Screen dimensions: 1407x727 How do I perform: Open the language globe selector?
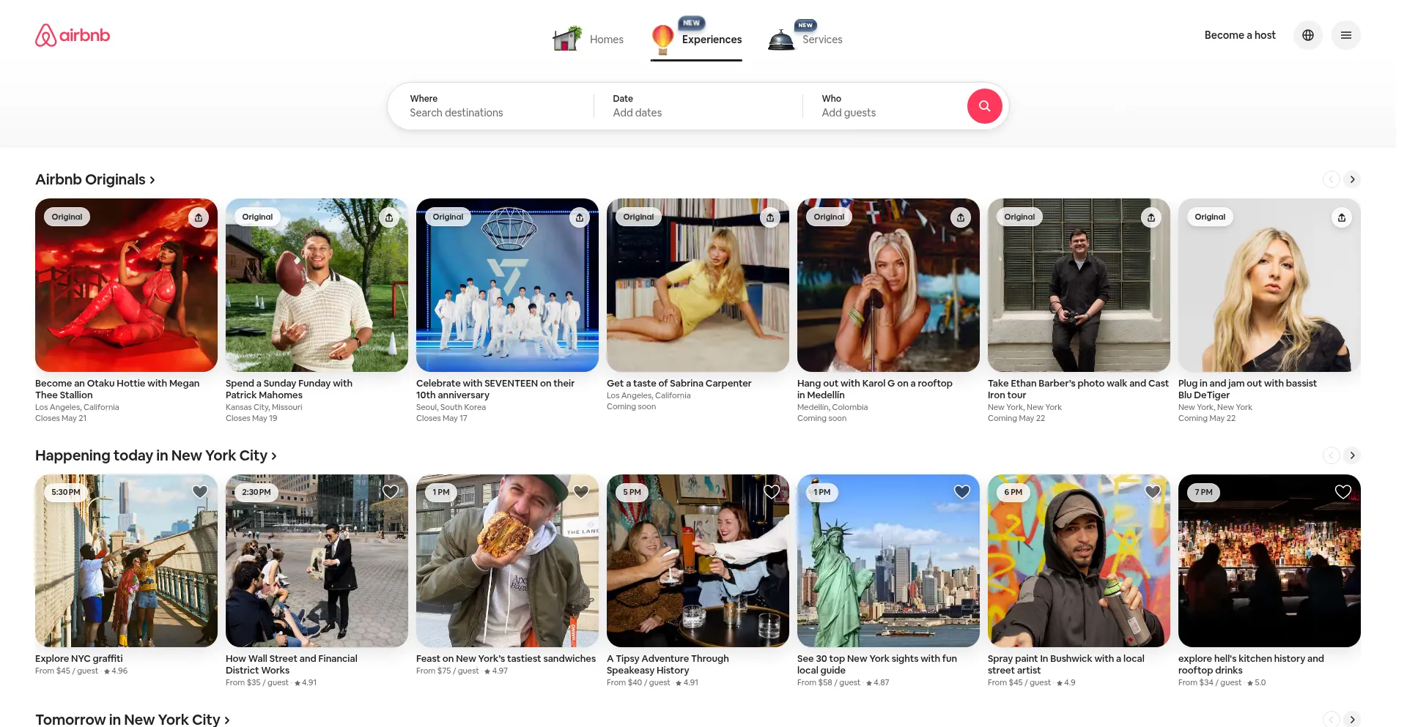click(1308, 35)
